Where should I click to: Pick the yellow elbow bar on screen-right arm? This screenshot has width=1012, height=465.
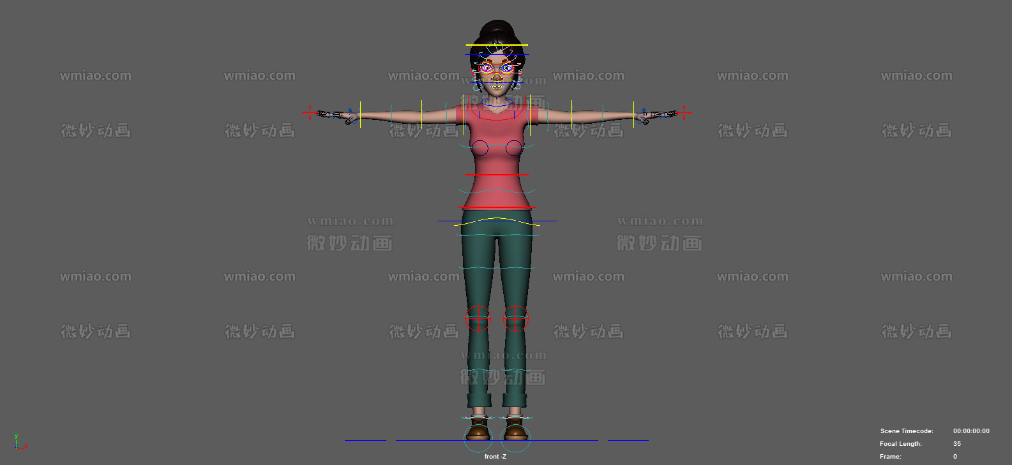coord(571,114)
